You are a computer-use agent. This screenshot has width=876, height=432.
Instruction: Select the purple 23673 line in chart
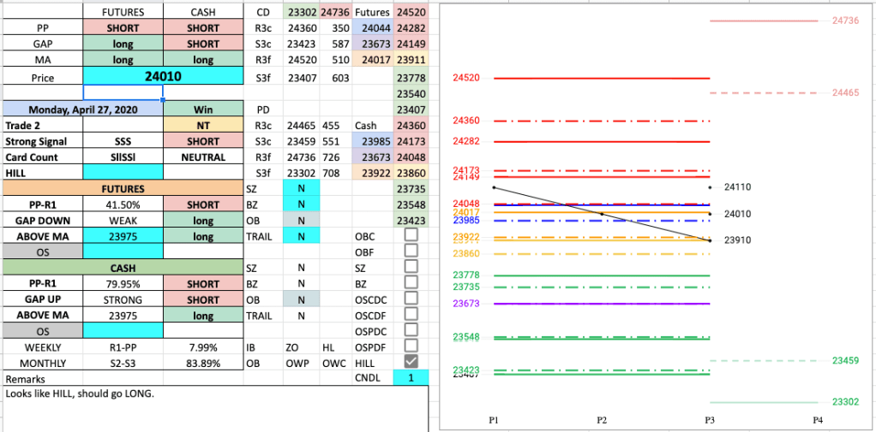click(x=600, y=304)
